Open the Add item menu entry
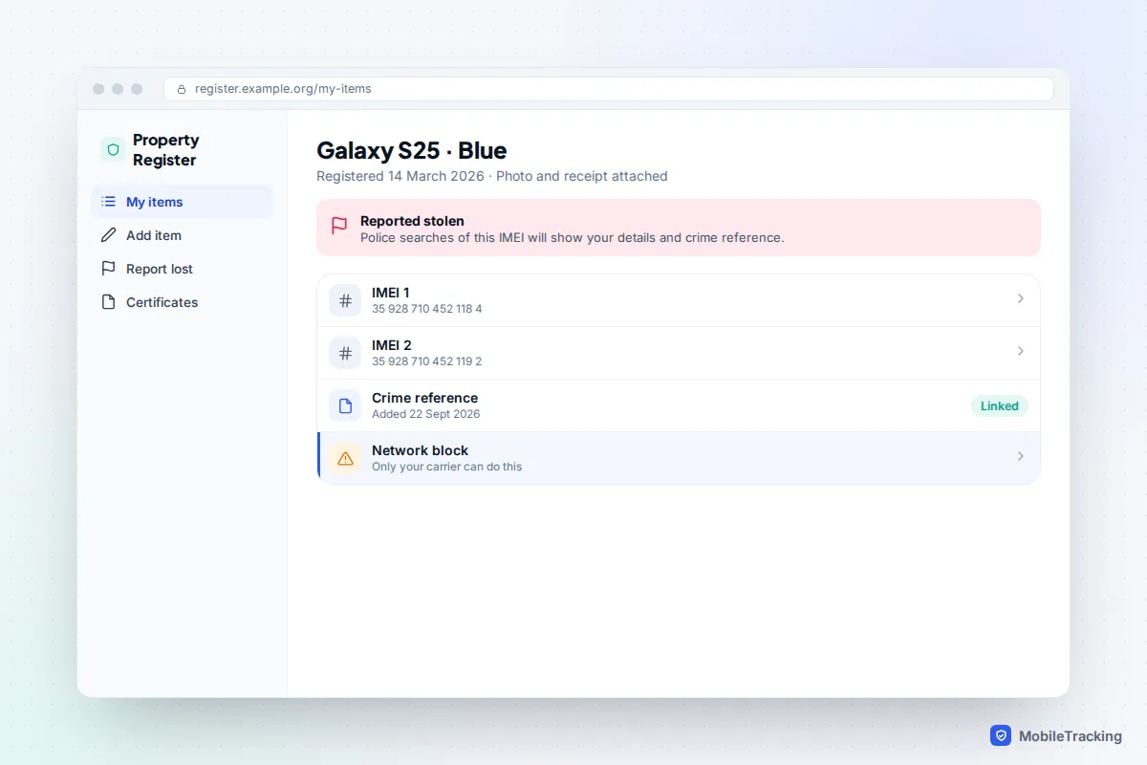The height and width of the screenshot is (765, 1147). pos(182,235)
